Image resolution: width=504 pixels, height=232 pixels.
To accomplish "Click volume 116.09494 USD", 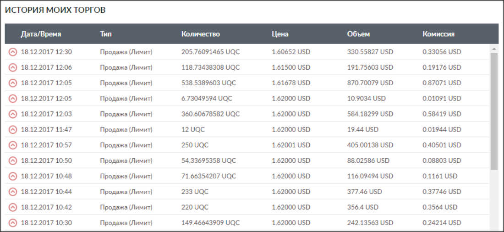I will point(370,176).
